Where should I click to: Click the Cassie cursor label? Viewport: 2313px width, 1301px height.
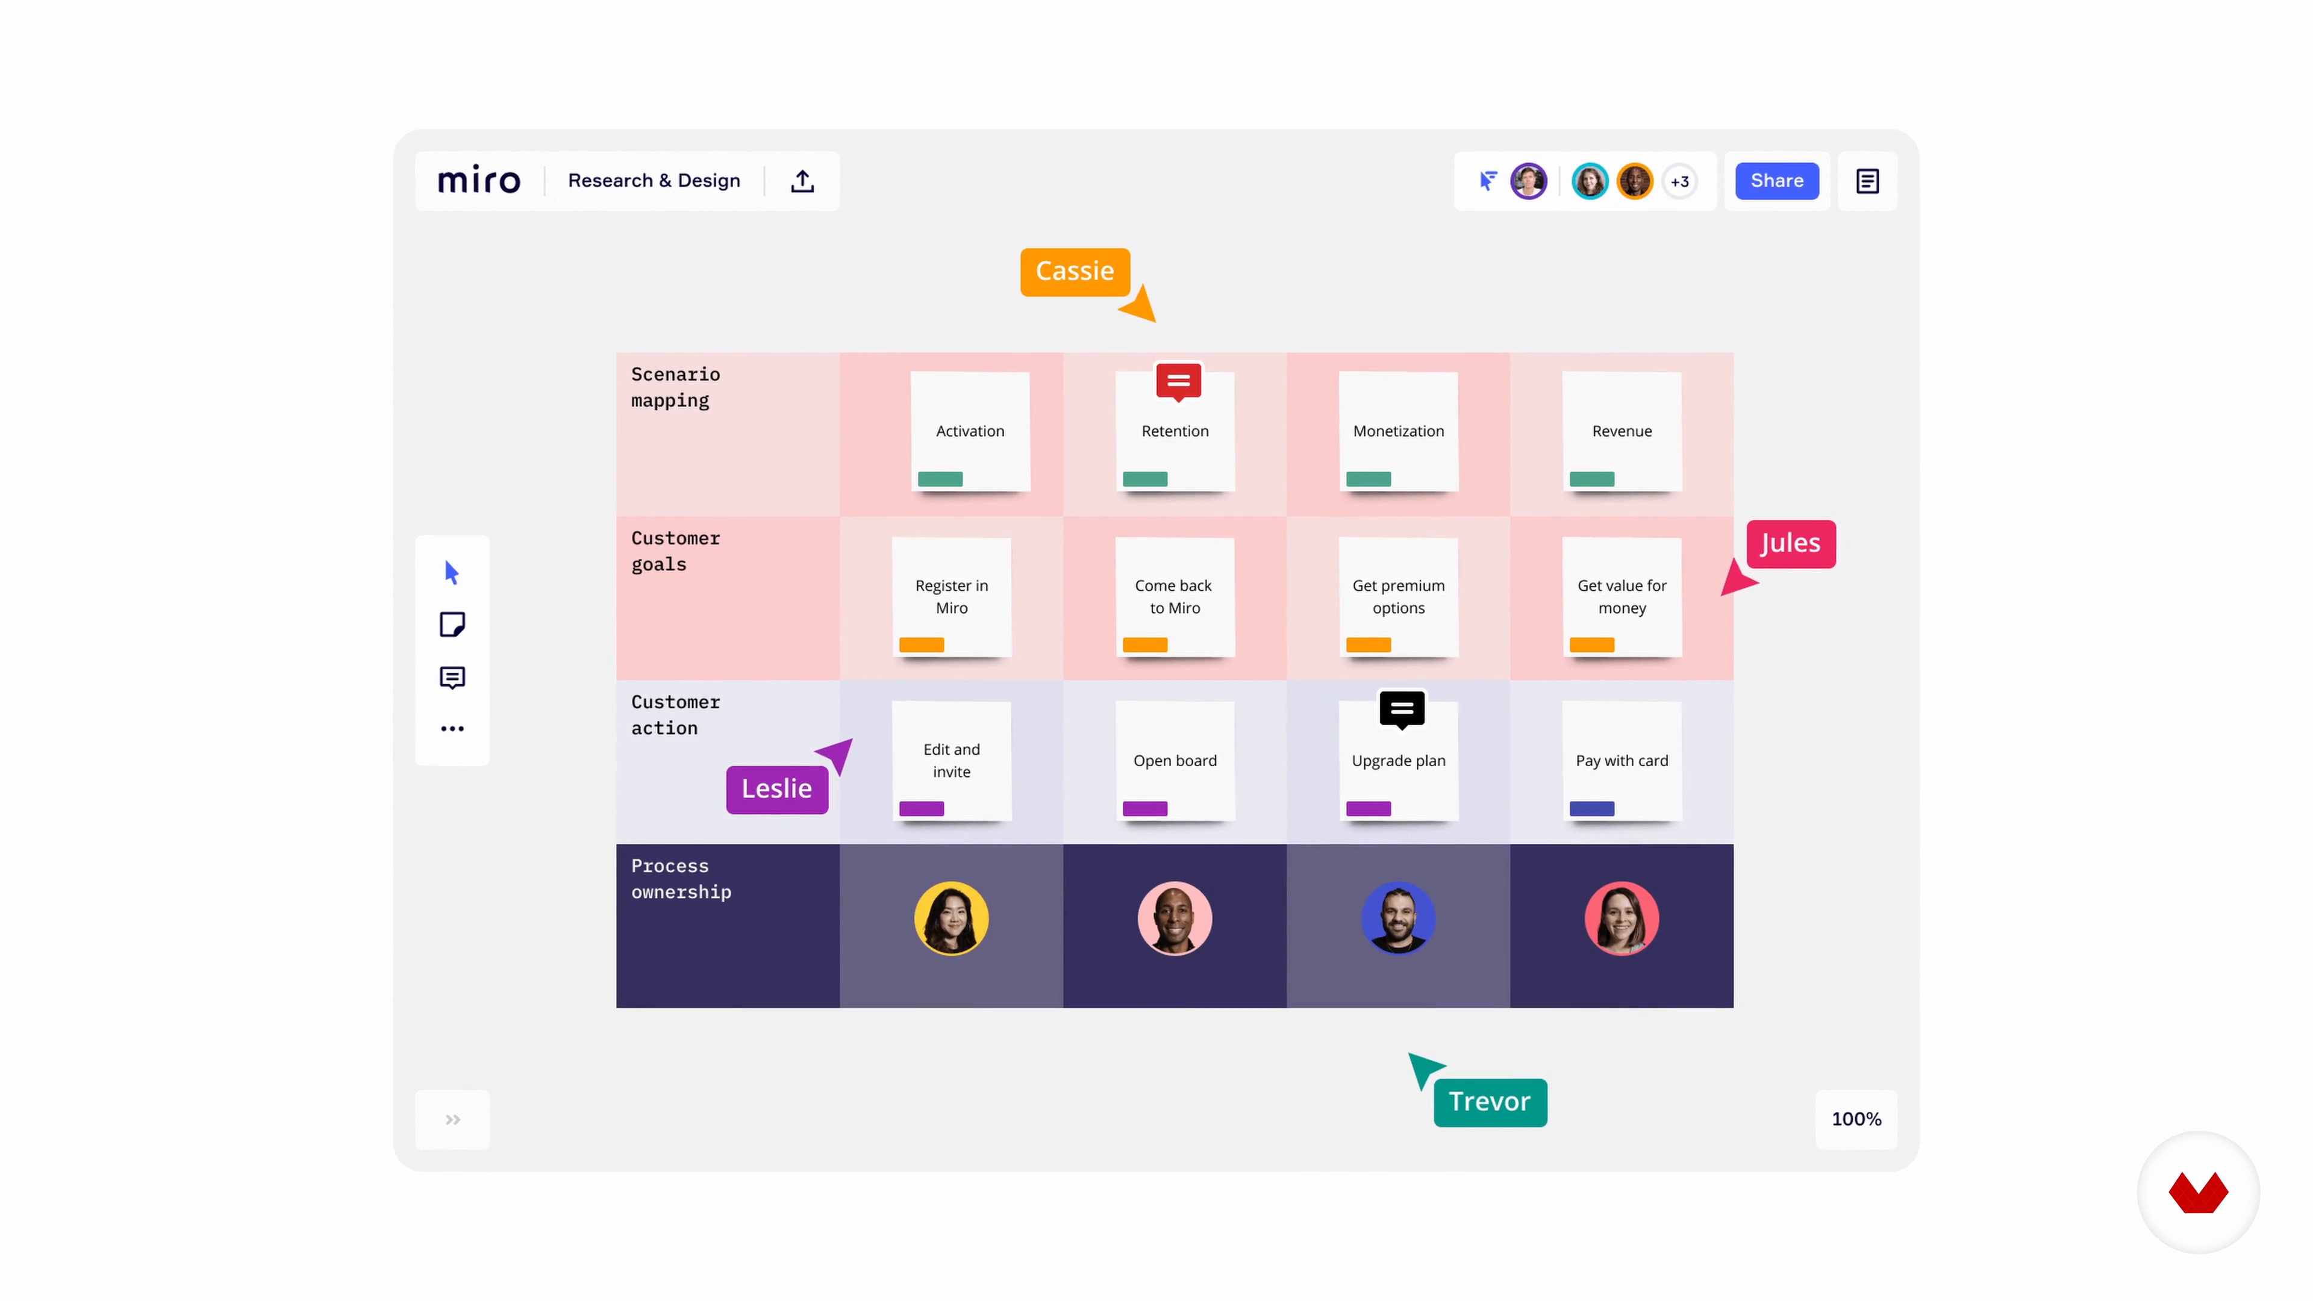point(1075,271)
